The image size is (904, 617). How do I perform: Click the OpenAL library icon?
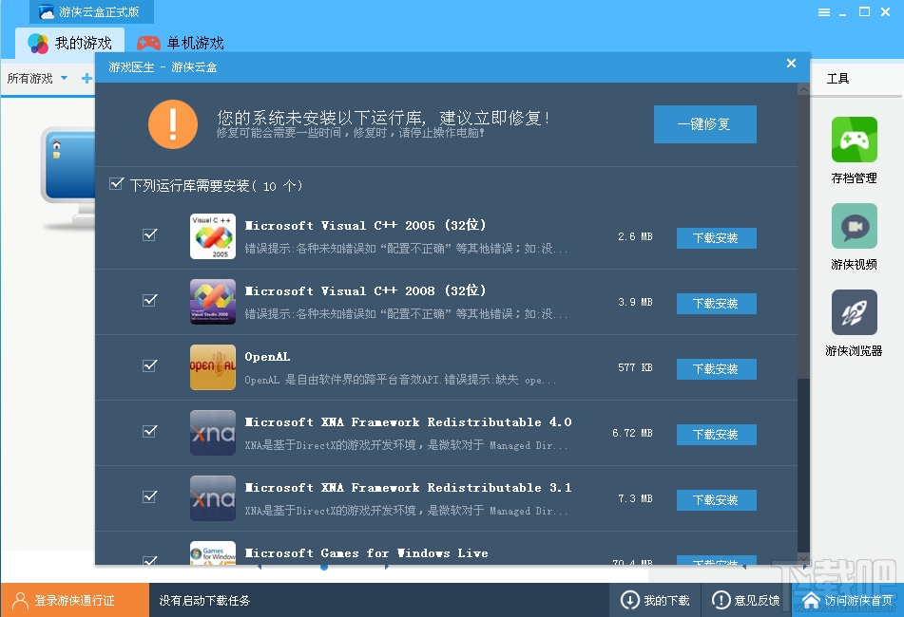[212, 366]
